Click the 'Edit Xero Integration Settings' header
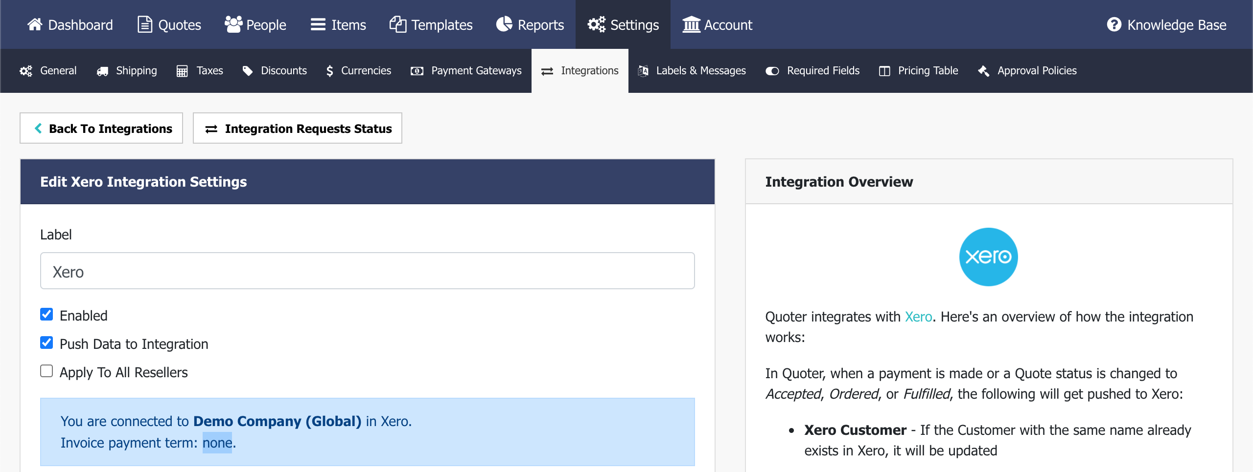The image size is (1253, 472). [143, 182]
